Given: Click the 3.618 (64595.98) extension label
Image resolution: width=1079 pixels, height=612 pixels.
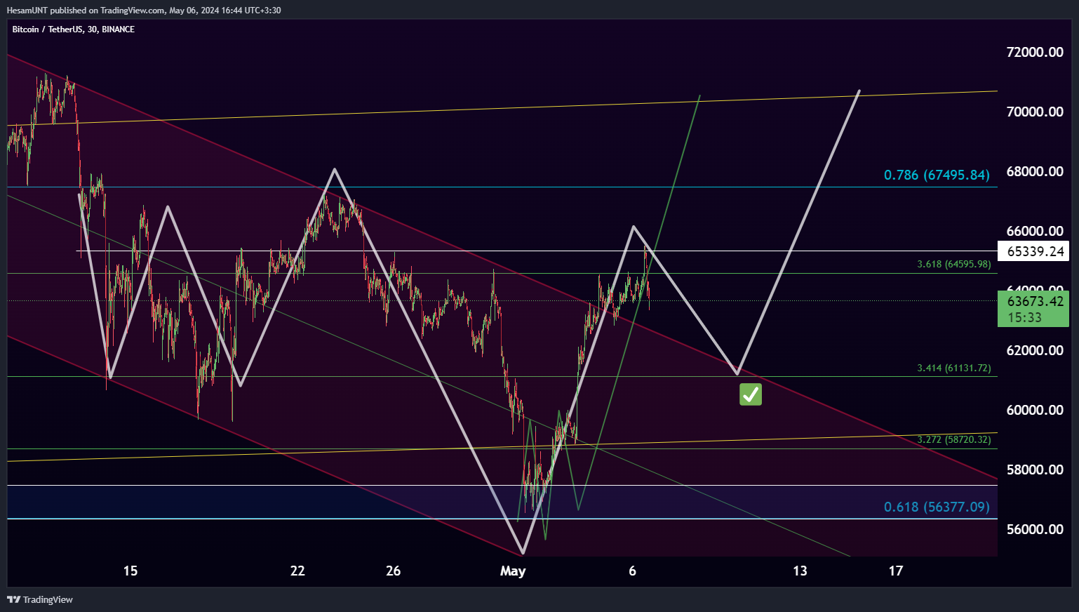Looking at the screenshot, I should point(954,265).
